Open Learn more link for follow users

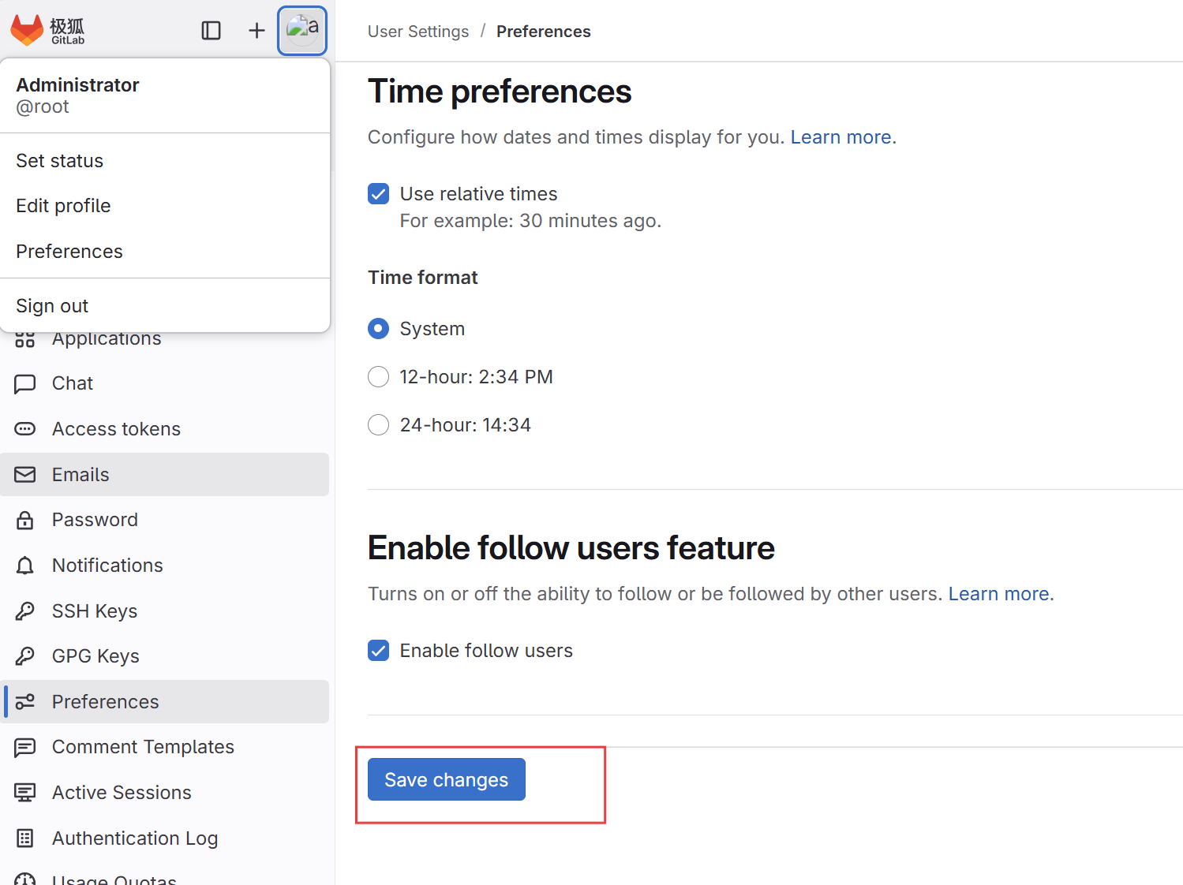pyautogui.click(x=999, y=594)
